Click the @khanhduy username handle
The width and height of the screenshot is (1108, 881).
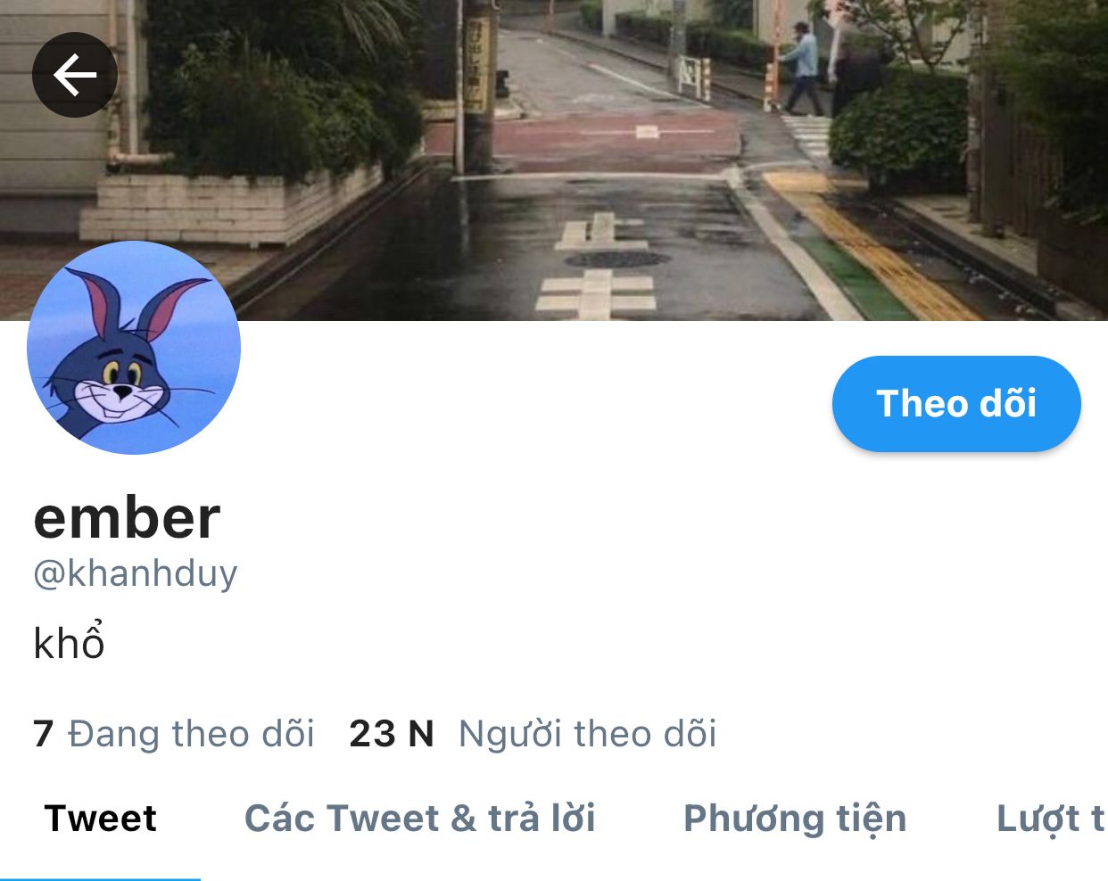pos(136,573)
